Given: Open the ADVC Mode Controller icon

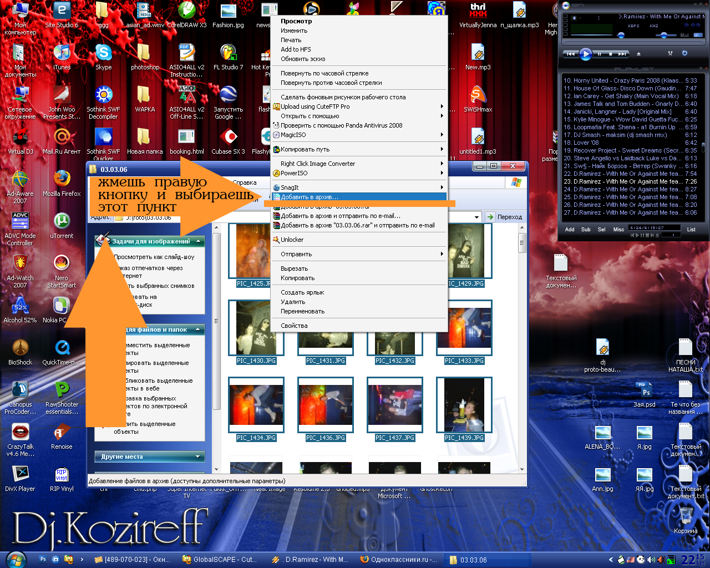Looking at the screenshot, I should pyautogui.click(x=21, y=229).
